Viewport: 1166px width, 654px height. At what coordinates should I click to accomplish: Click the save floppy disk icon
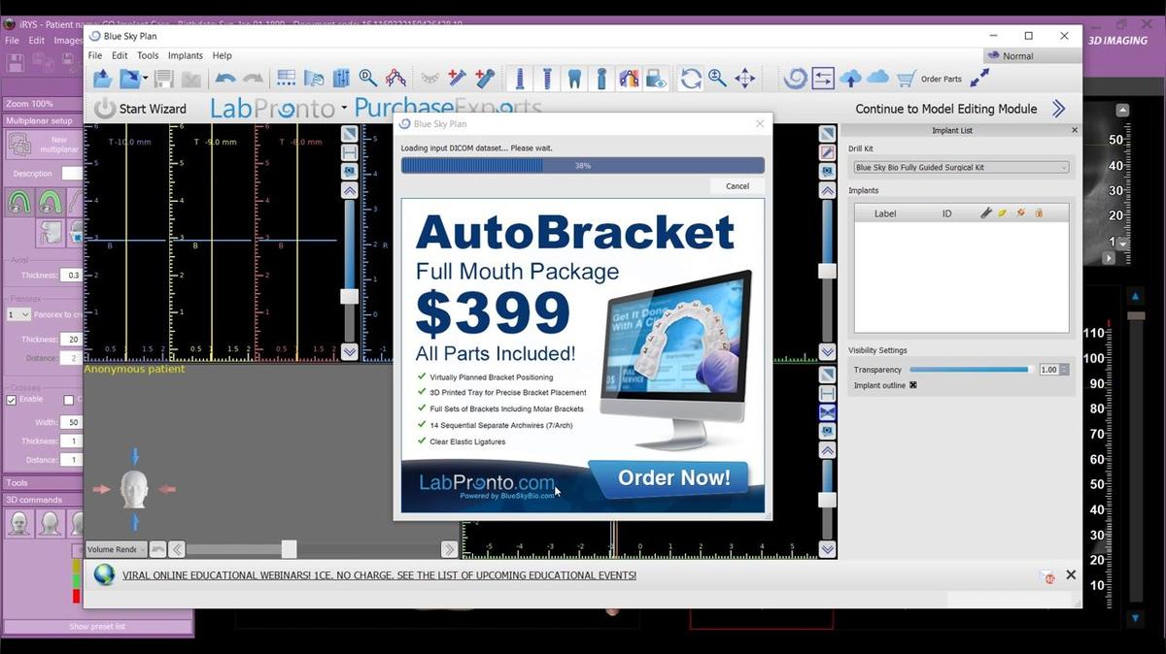coord(163,79)
